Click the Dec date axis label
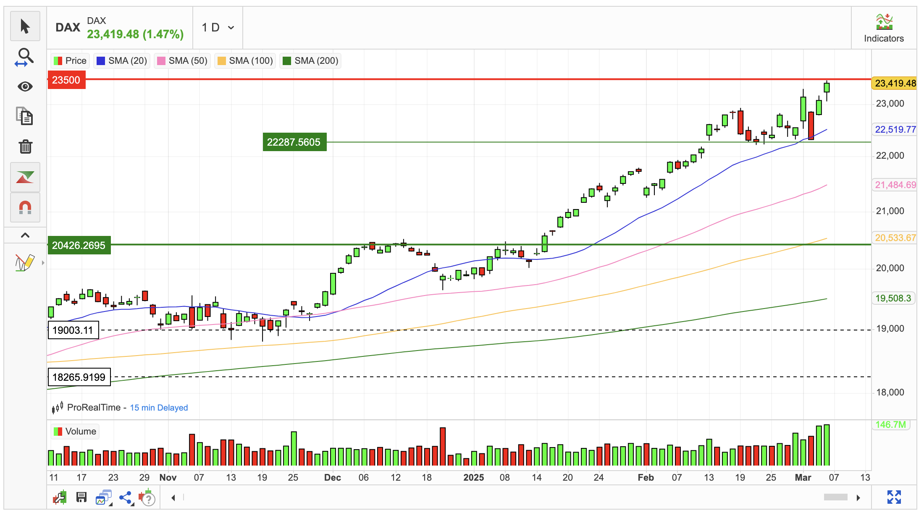This screenshot has width=924, height=513. coord(333,478)
